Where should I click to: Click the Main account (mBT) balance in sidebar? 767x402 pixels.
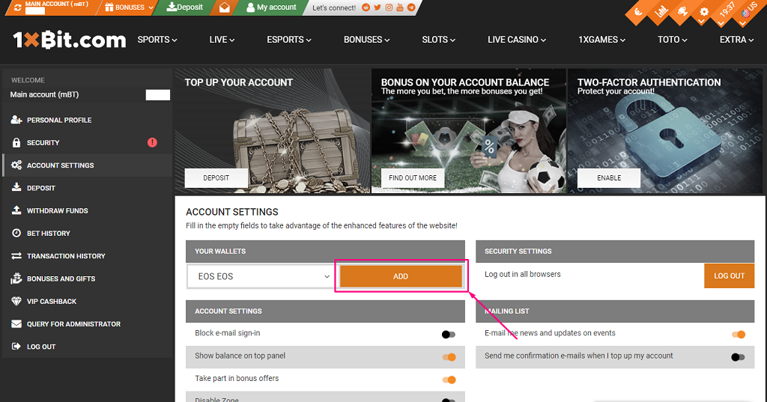pos(157,95)
